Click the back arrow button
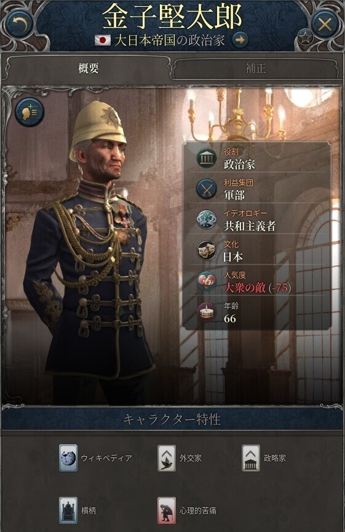The image size is (345, 532). click(20, 25)
